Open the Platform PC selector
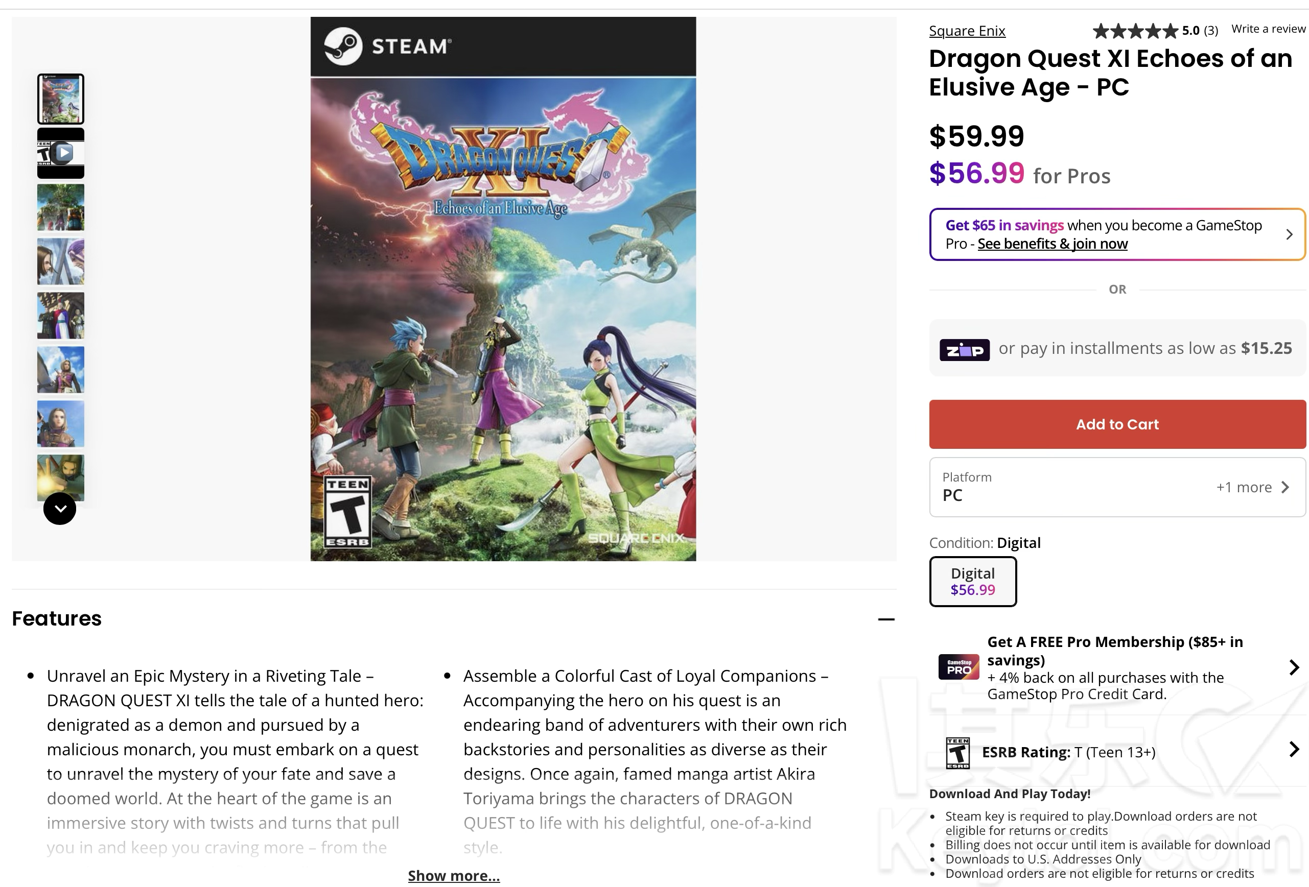This screenshot has height=887, width=1309. (x=1117, y=487)
